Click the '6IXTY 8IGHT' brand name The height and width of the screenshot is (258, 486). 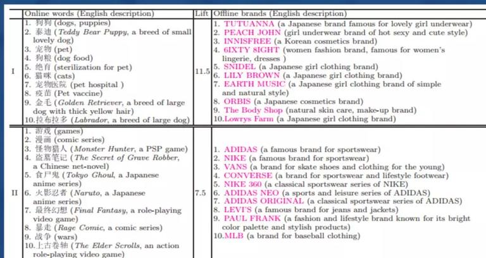[251, 50]
